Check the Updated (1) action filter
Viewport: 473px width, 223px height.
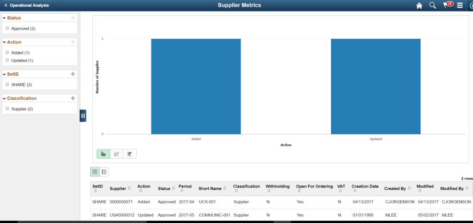pyautogui.click(x=7, y=60)
